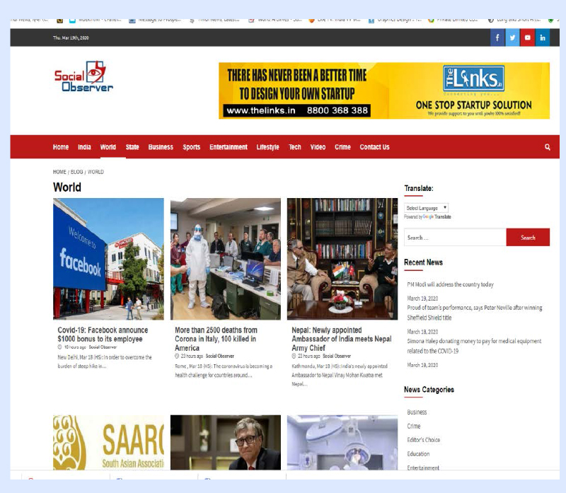The height and width of the screenshot is (493, 566).
Task: Select the Business news category link
Action: click(417, 412)
